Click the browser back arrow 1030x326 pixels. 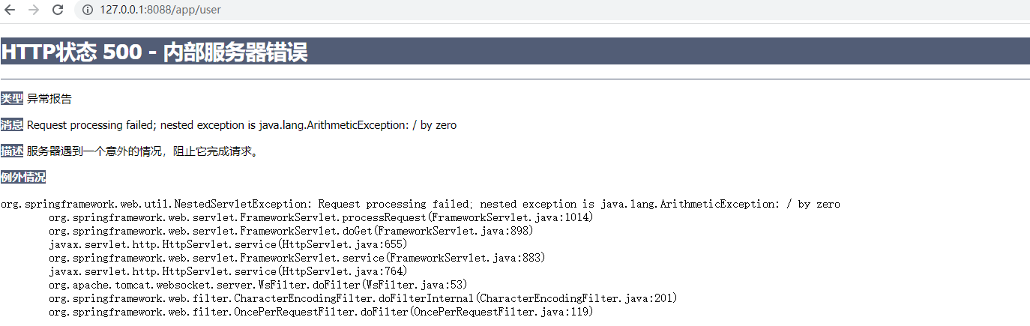10,10
